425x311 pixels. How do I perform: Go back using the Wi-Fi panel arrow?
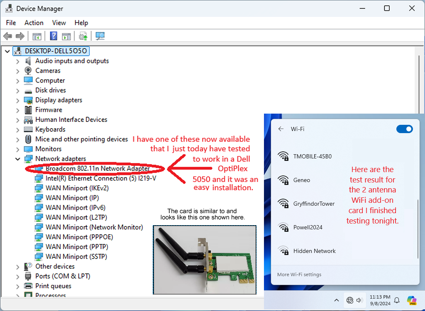pos(281,129)
